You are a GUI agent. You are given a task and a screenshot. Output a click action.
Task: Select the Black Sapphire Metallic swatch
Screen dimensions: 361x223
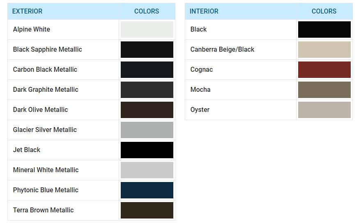147,50
